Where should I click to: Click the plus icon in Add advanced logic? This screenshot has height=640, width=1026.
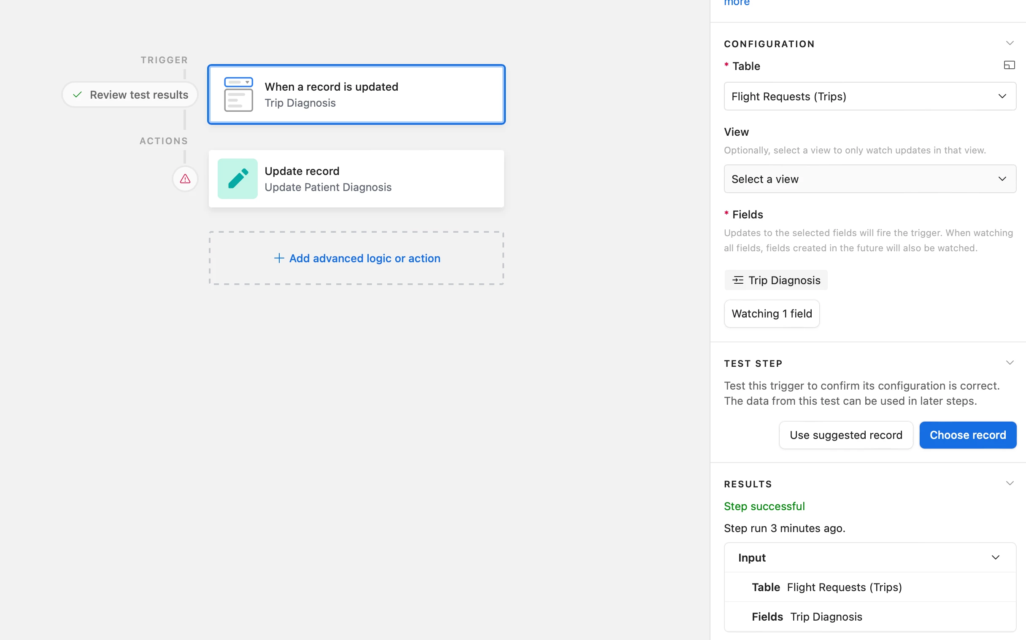278,258
